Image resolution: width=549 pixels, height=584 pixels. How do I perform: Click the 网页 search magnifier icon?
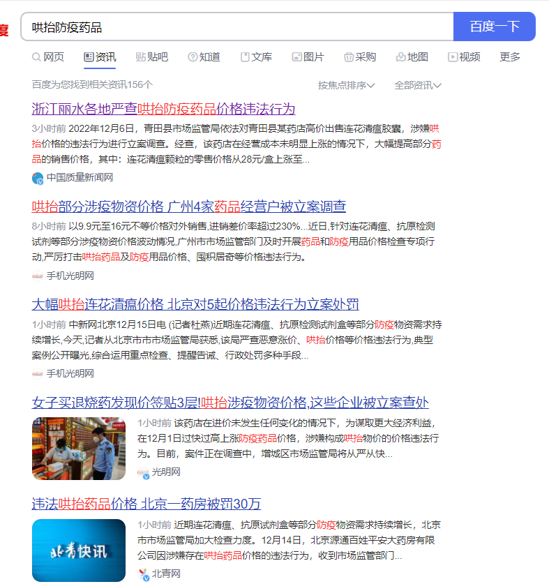(36, 57)
